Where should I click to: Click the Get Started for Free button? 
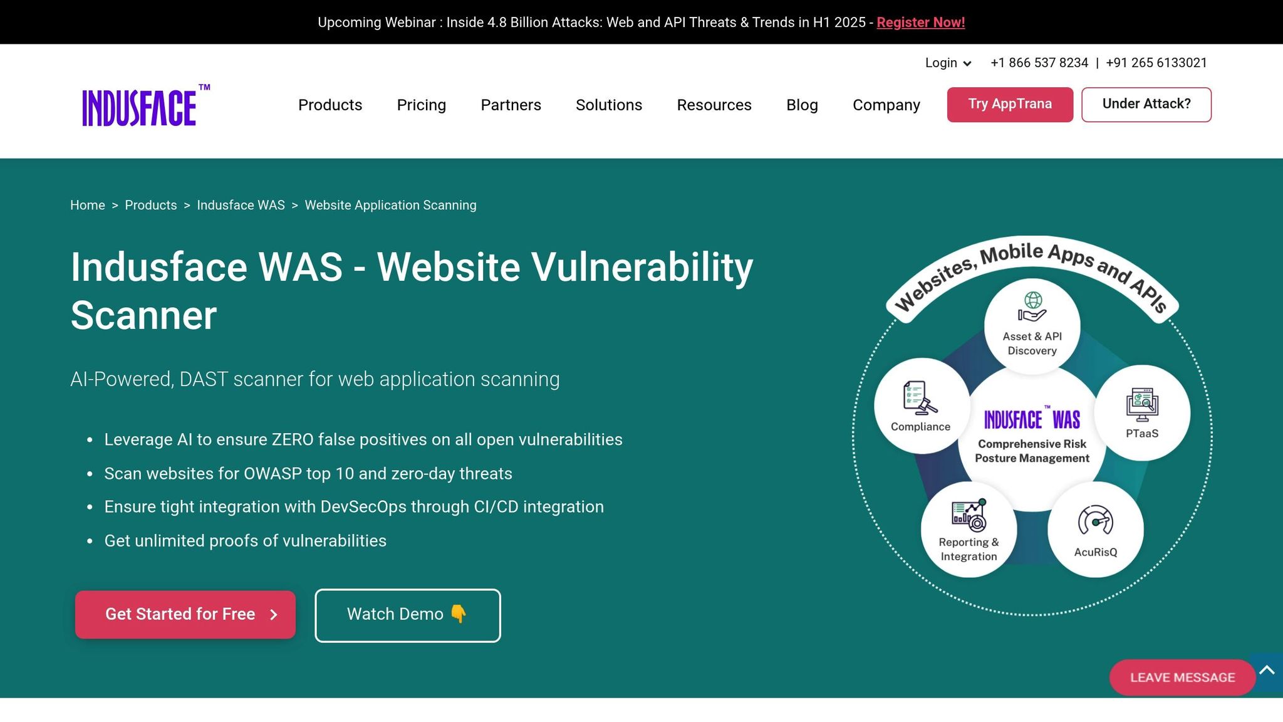(x=185, y=614)
